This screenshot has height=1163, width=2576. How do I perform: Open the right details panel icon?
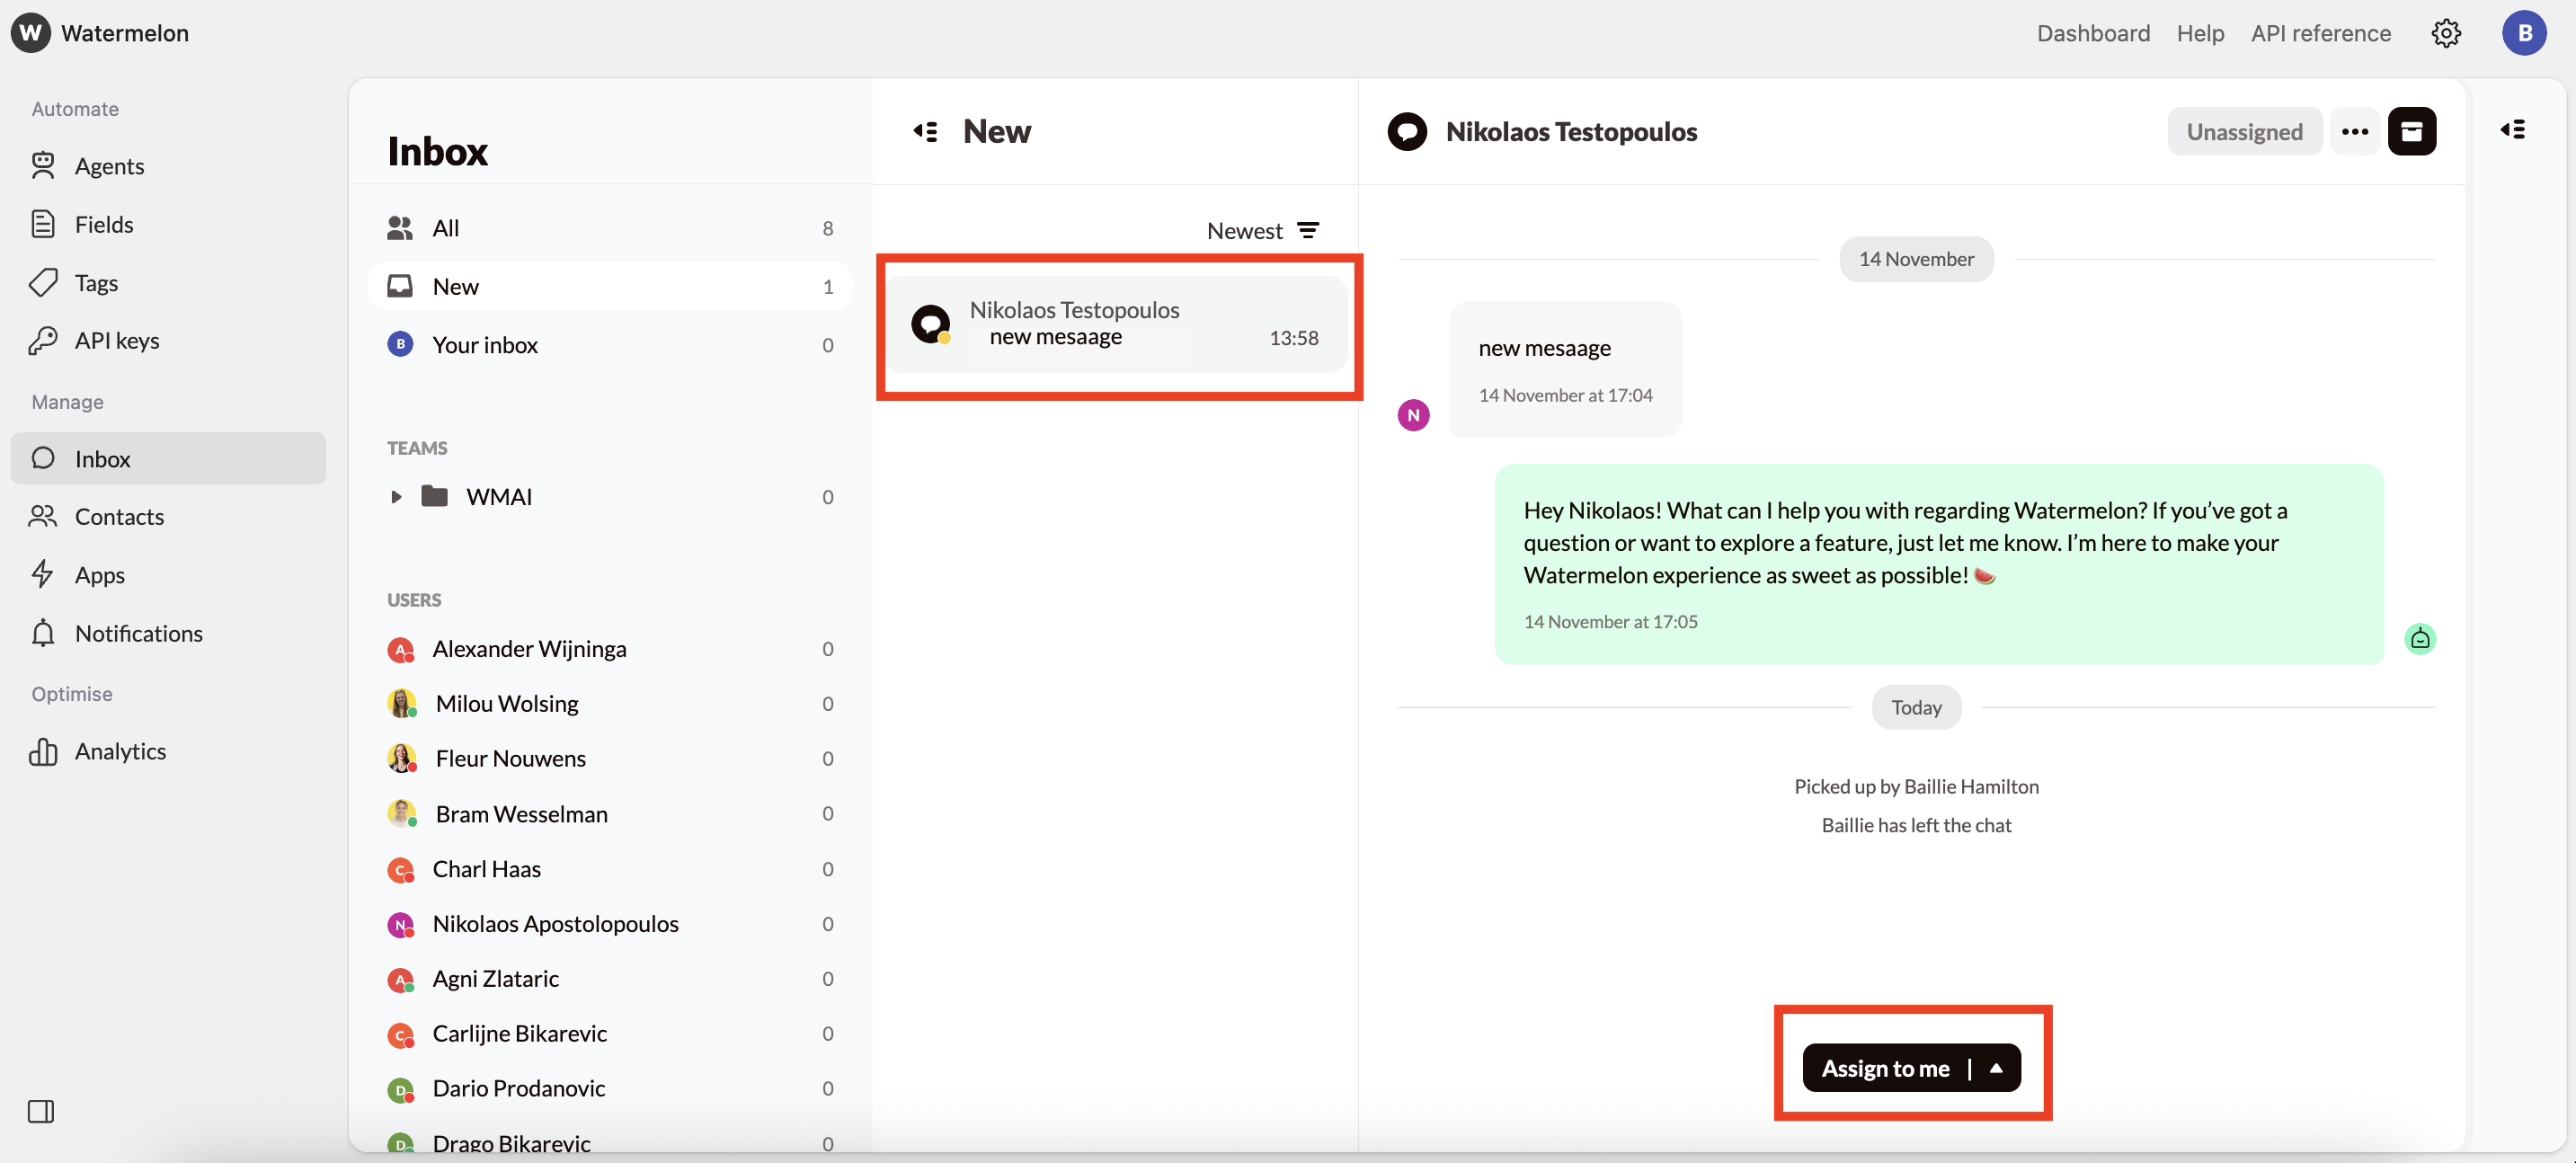2512,130
